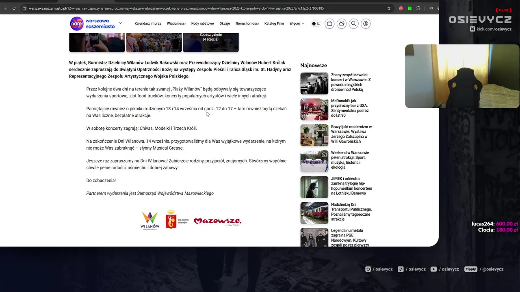Toggle the dark mode switch
520x292 pixels.
coord(316,24)
